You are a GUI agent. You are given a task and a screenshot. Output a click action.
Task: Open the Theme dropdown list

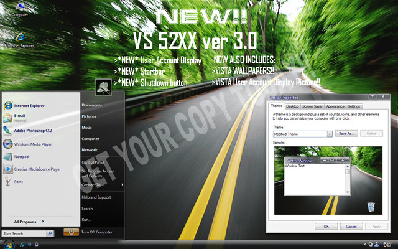(330, 134)
